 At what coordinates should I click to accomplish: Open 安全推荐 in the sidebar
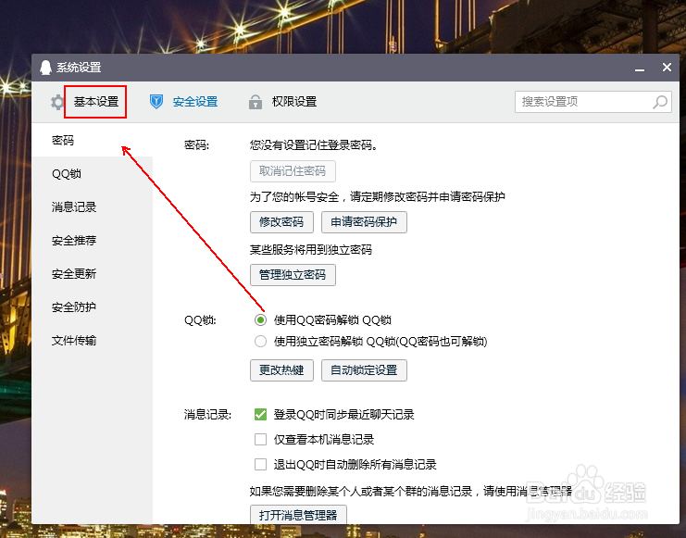93,241
